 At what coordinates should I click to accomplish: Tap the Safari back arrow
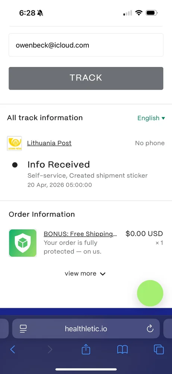coord(13,349)
